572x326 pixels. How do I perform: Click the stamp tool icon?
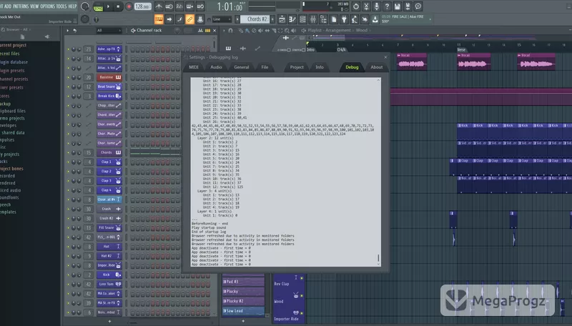(x=200, y=19)
